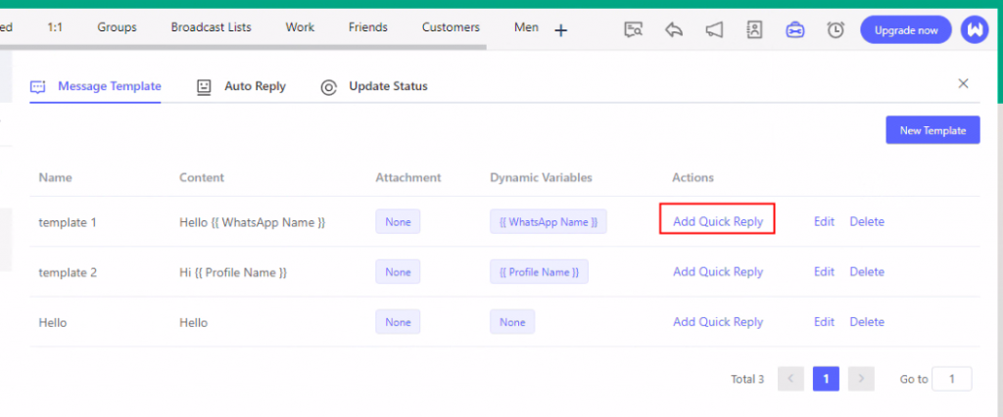Viewport: 1003px width, 417px height.
Task: Click the New Template button
Action: 932,130
